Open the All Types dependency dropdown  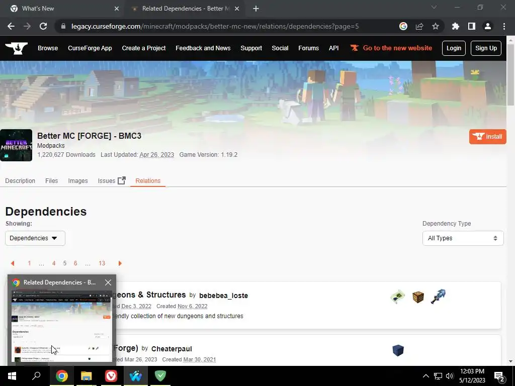pos(463,238)
